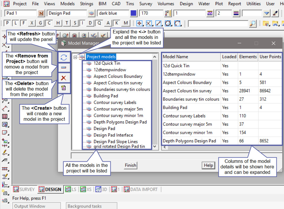Click the Refresh button in Model Manager
284x209 pixels.
click(63, 57)
